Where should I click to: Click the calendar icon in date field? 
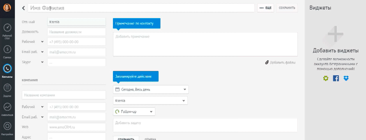point(118,89)
